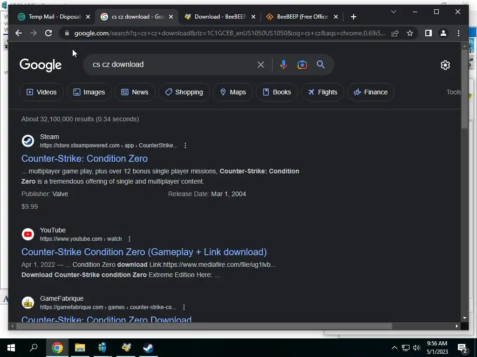Close the BeeBEEP Free Office tab
The height and width of the screenshot is (357, 477).
click(336, 17)
